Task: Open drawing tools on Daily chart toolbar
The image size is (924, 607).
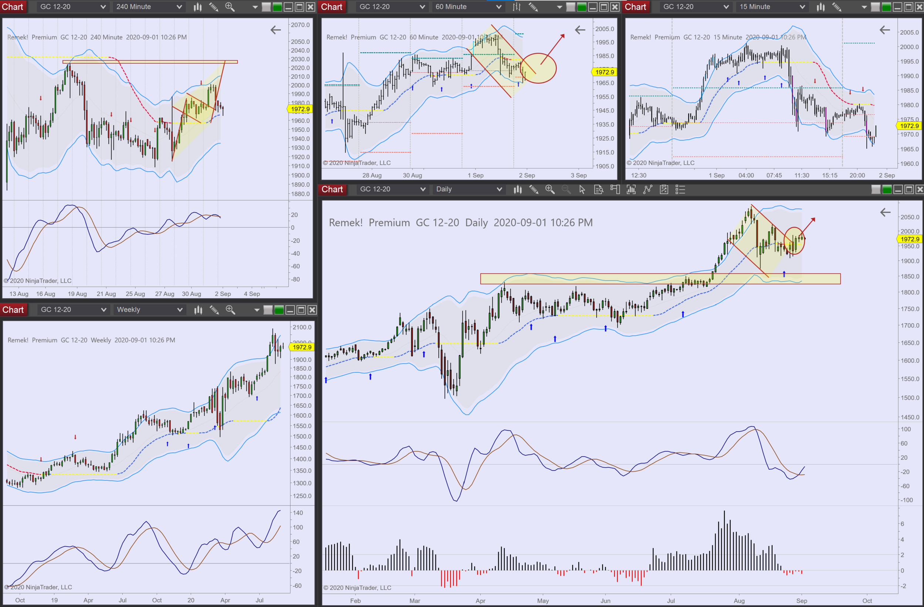Action: click(534, 189)
